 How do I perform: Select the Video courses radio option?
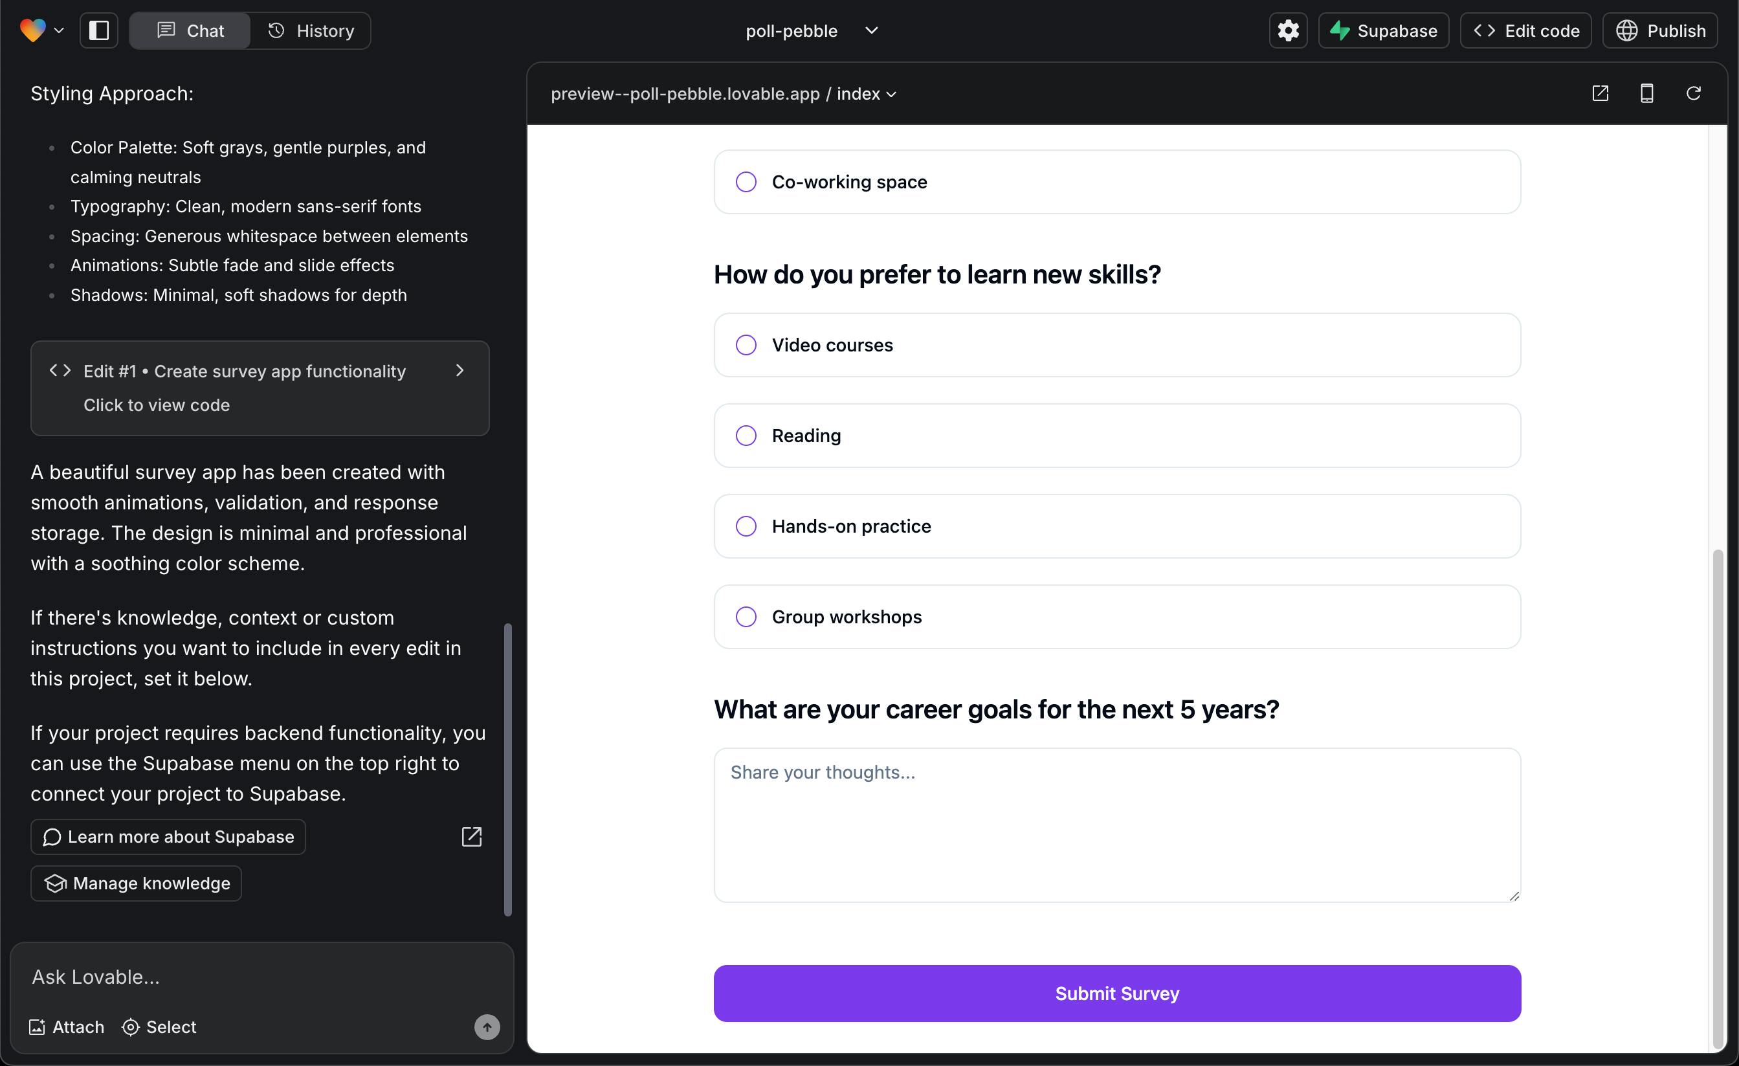pos(746,345)
